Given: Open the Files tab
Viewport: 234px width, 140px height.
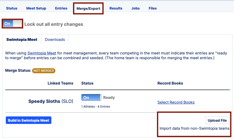Looking at the screenshot, I should pyautogui.click(x=153, y=8).
